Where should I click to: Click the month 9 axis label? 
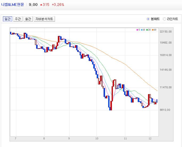(x=69, y=138)
